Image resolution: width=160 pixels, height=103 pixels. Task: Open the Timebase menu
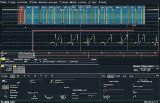[x=23, y=2]
